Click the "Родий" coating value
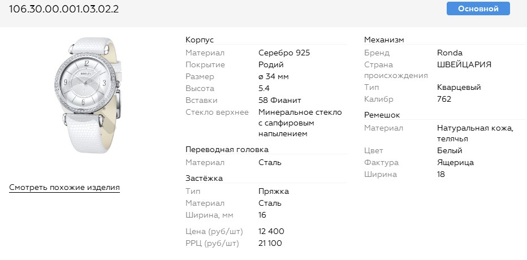The height and width of the screenshot is (260, 527). [271, 64]
